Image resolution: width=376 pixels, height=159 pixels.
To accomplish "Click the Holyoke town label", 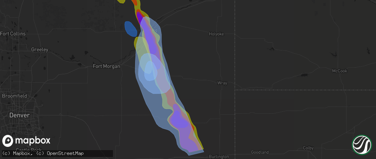I will tap(216, 34).
